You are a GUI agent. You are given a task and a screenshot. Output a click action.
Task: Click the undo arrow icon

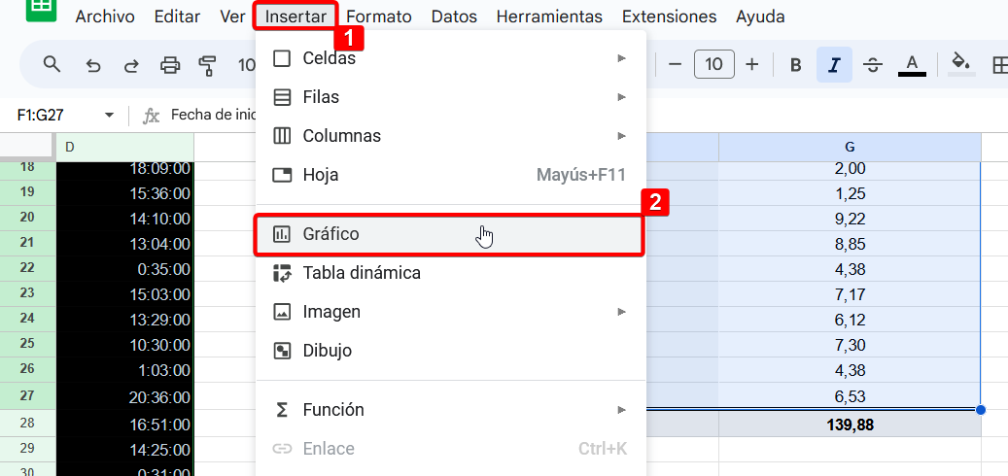tap(93, 65)
